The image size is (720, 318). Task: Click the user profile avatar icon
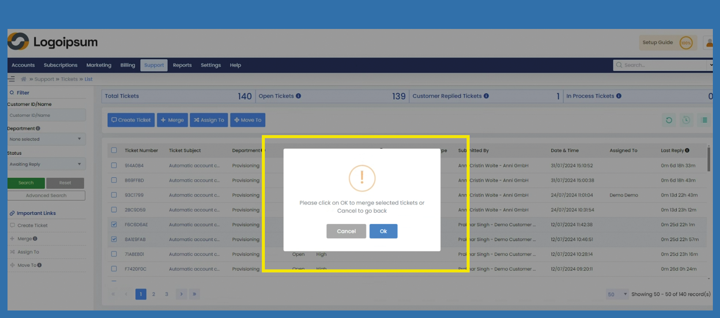click(709, 43)
